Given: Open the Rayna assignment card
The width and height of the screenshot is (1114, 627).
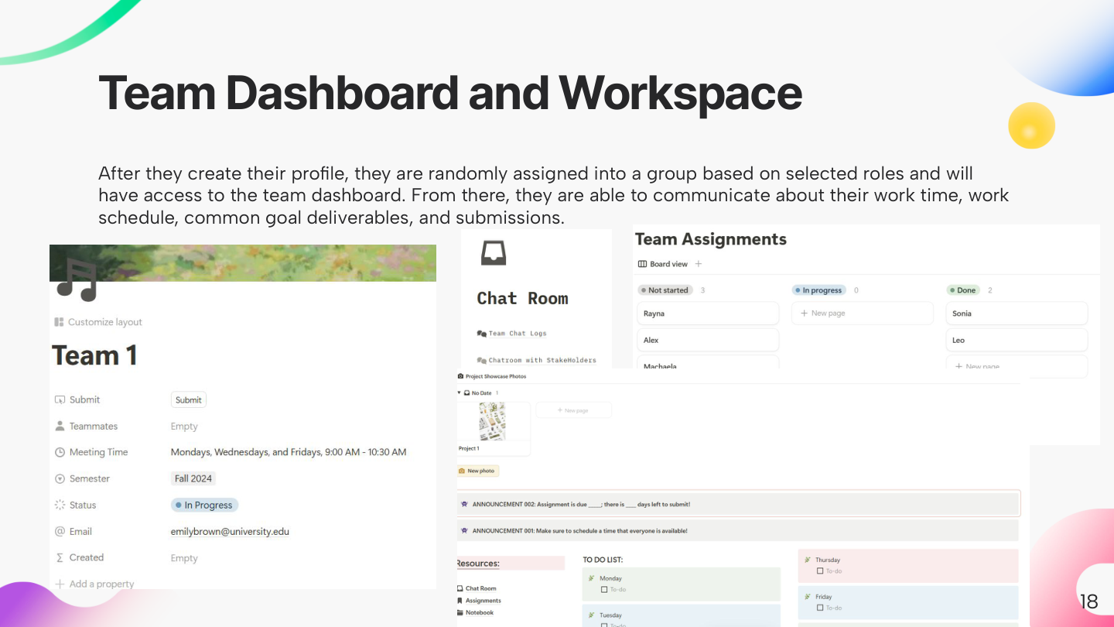Looking at the screenshot, I should point(708,313).
